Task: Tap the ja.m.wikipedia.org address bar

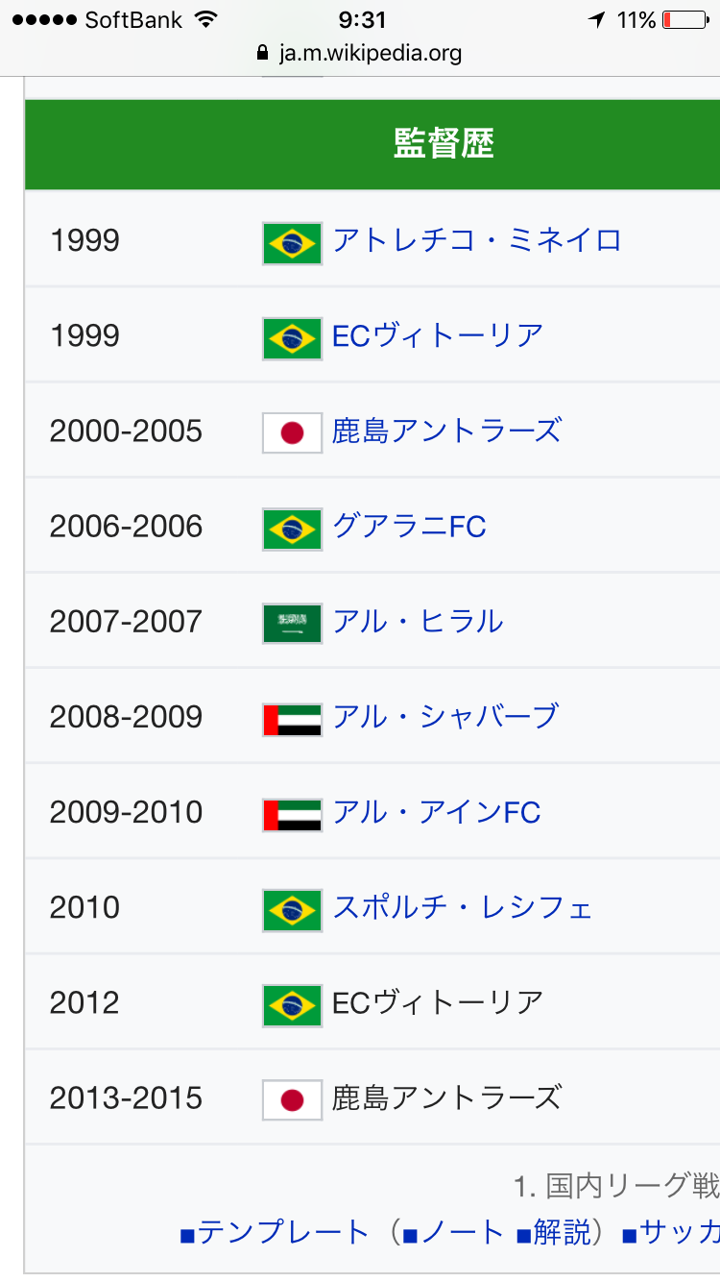Action: point(370,53)
